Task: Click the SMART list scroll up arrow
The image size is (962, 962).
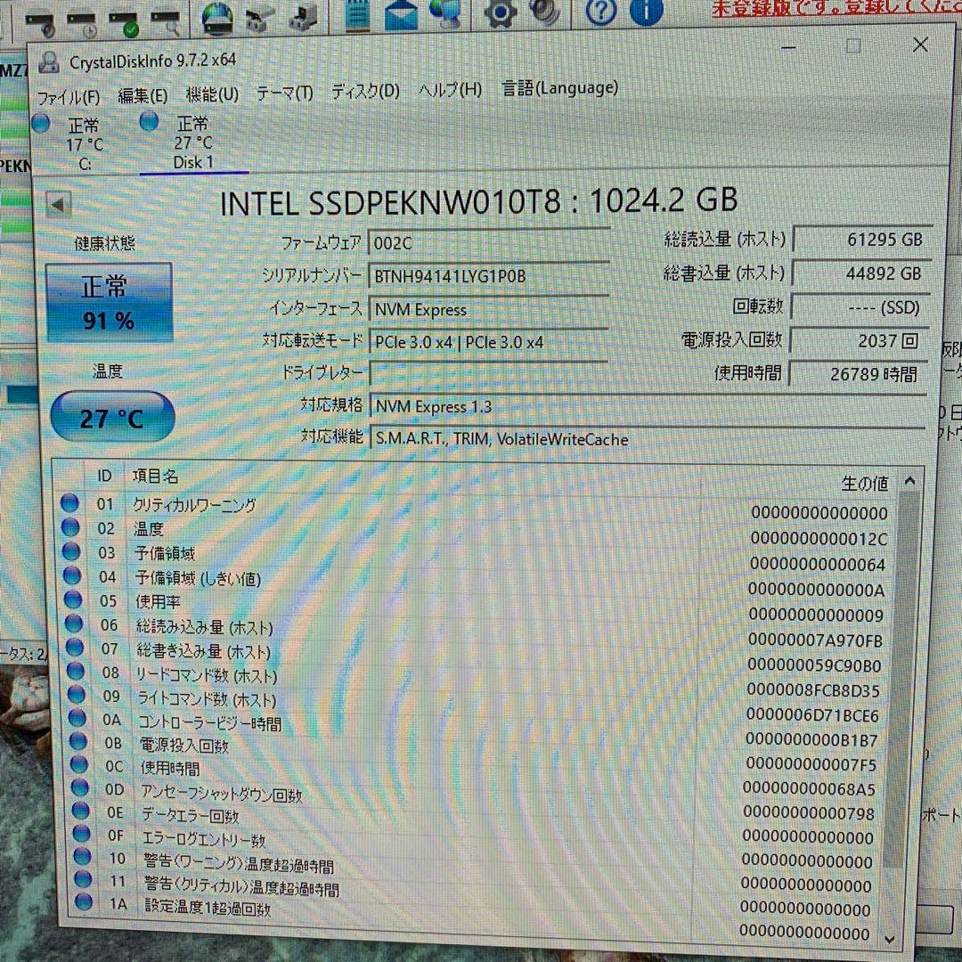Action: [909, 482]
